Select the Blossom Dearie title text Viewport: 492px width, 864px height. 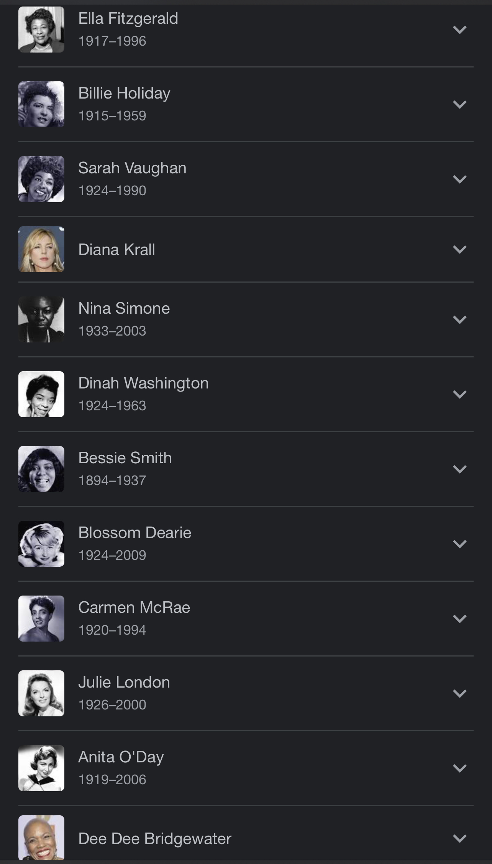click(x=134, y=533)
